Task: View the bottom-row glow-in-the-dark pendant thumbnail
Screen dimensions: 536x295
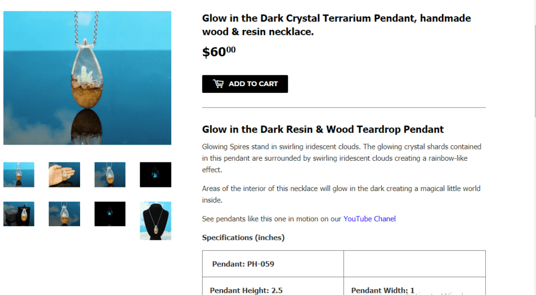Action: [110, 214]
